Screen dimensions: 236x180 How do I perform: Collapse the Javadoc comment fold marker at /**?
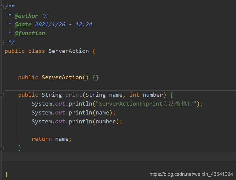2,7
